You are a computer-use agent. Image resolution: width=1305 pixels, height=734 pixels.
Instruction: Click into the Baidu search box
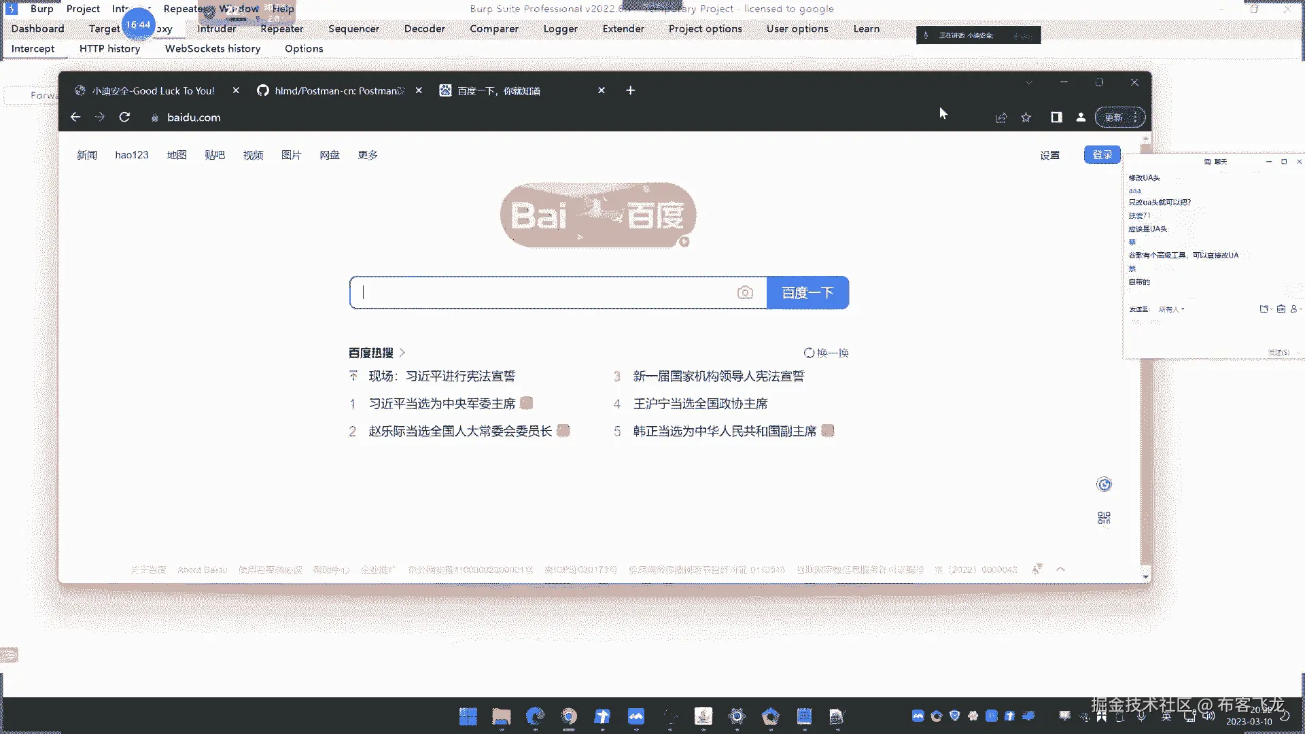[x=544, y=293]
